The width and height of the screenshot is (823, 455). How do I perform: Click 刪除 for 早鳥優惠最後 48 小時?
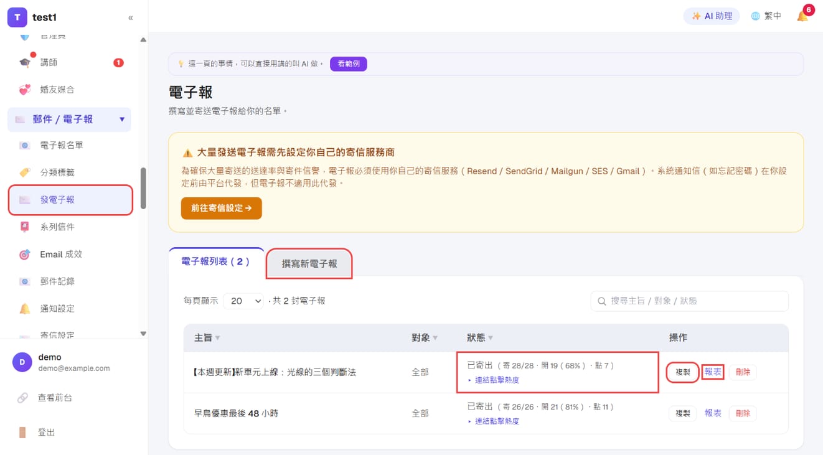tap(743, 413)
